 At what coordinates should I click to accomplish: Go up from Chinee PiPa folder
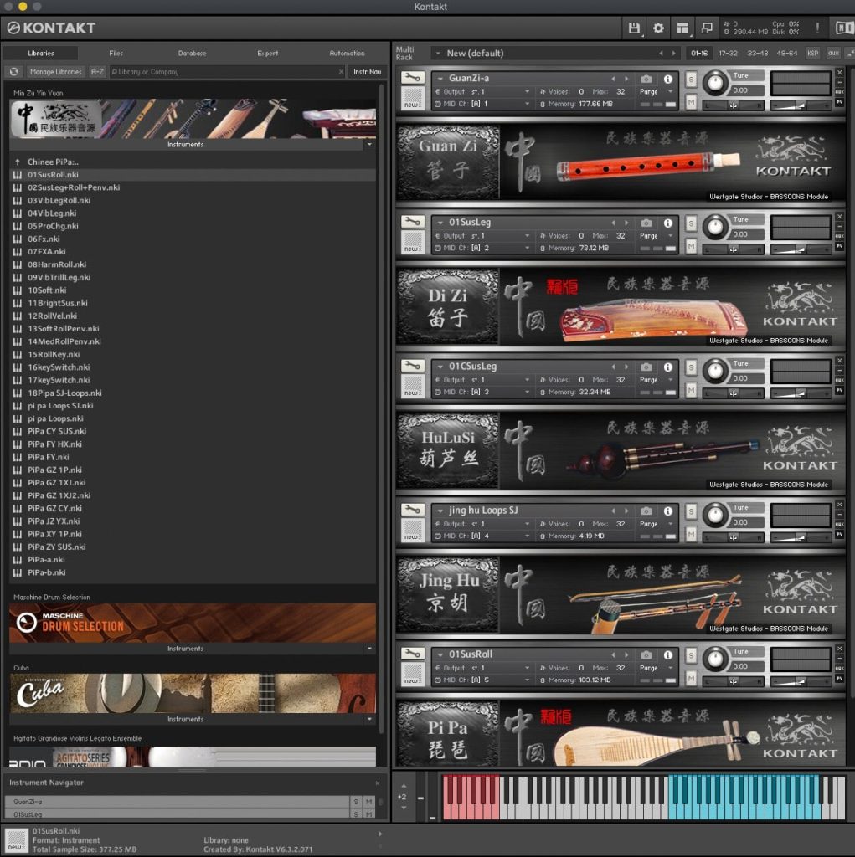[18, 162]
